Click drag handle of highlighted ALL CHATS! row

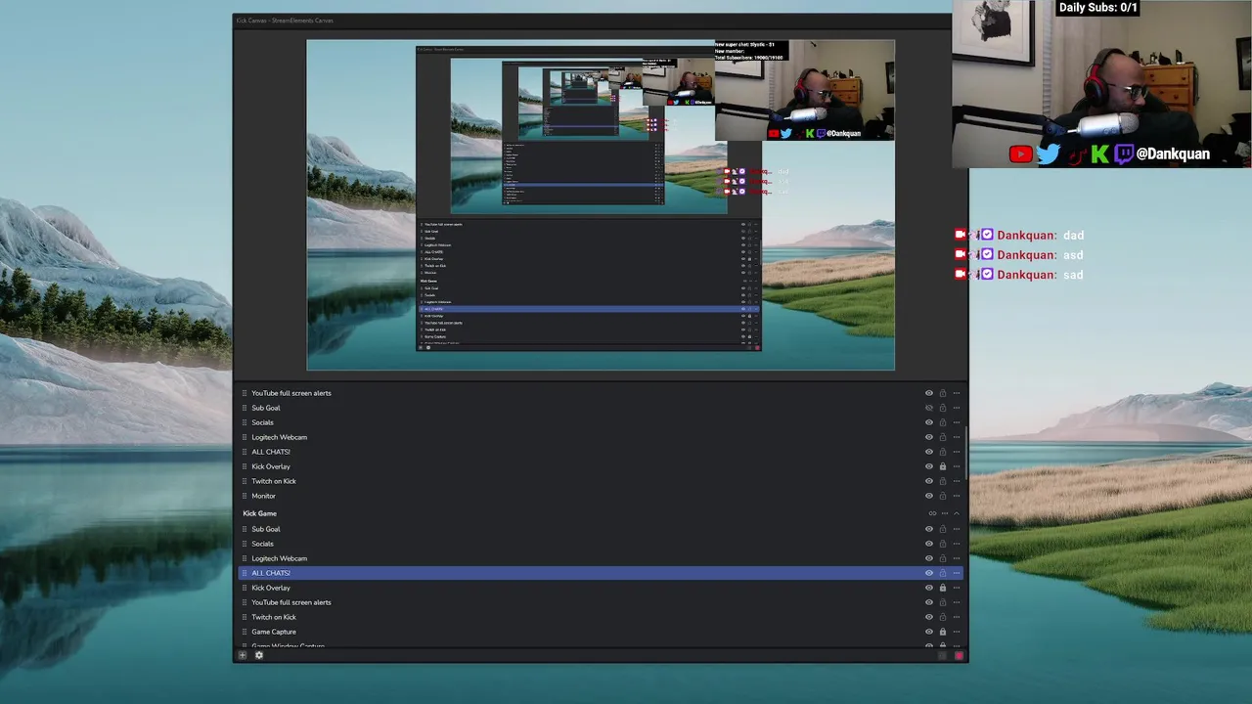[x=245, y=573]
